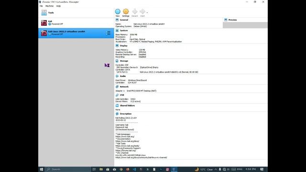The height and width of the screenshot is (172, 306).
Task: Click the Shared folders section icon
Action: click(x=117, y=106)
